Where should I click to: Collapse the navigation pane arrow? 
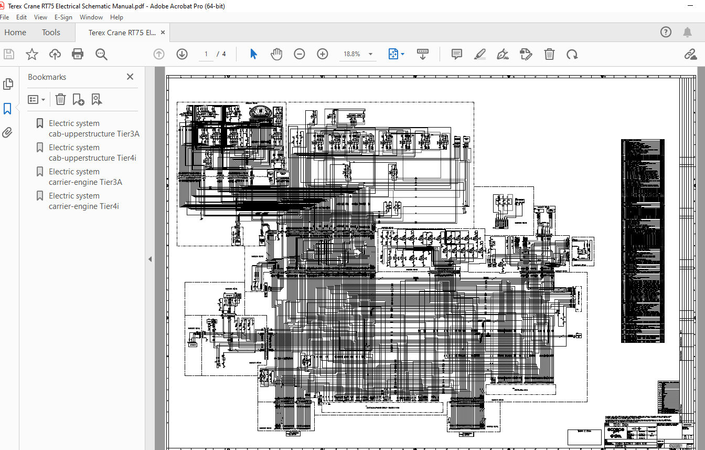tap(150, 259)
